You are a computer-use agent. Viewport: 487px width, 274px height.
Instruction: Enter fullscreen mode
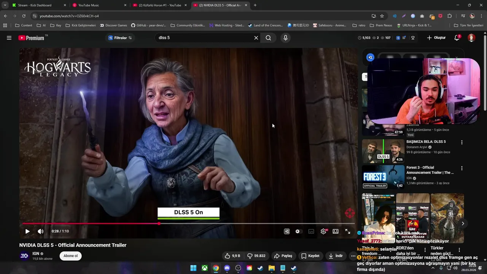pyautogui.click(x=348, y=231)
